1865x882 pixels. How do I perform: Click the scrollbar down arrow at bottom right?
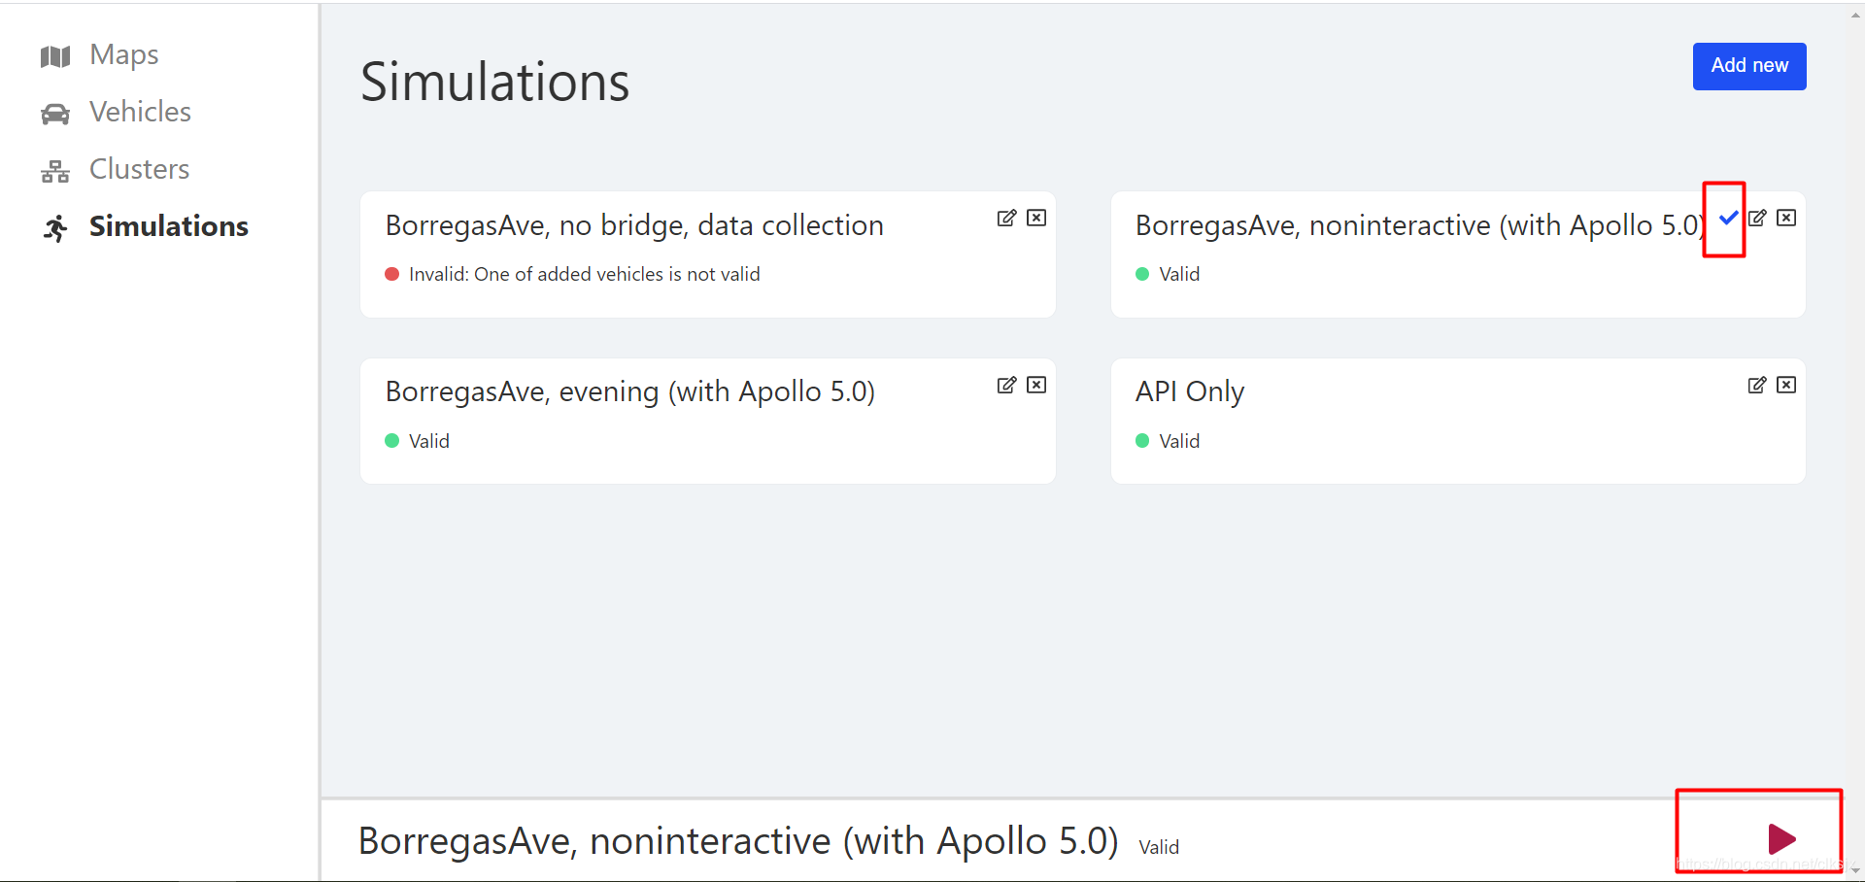coord(1856,869)
